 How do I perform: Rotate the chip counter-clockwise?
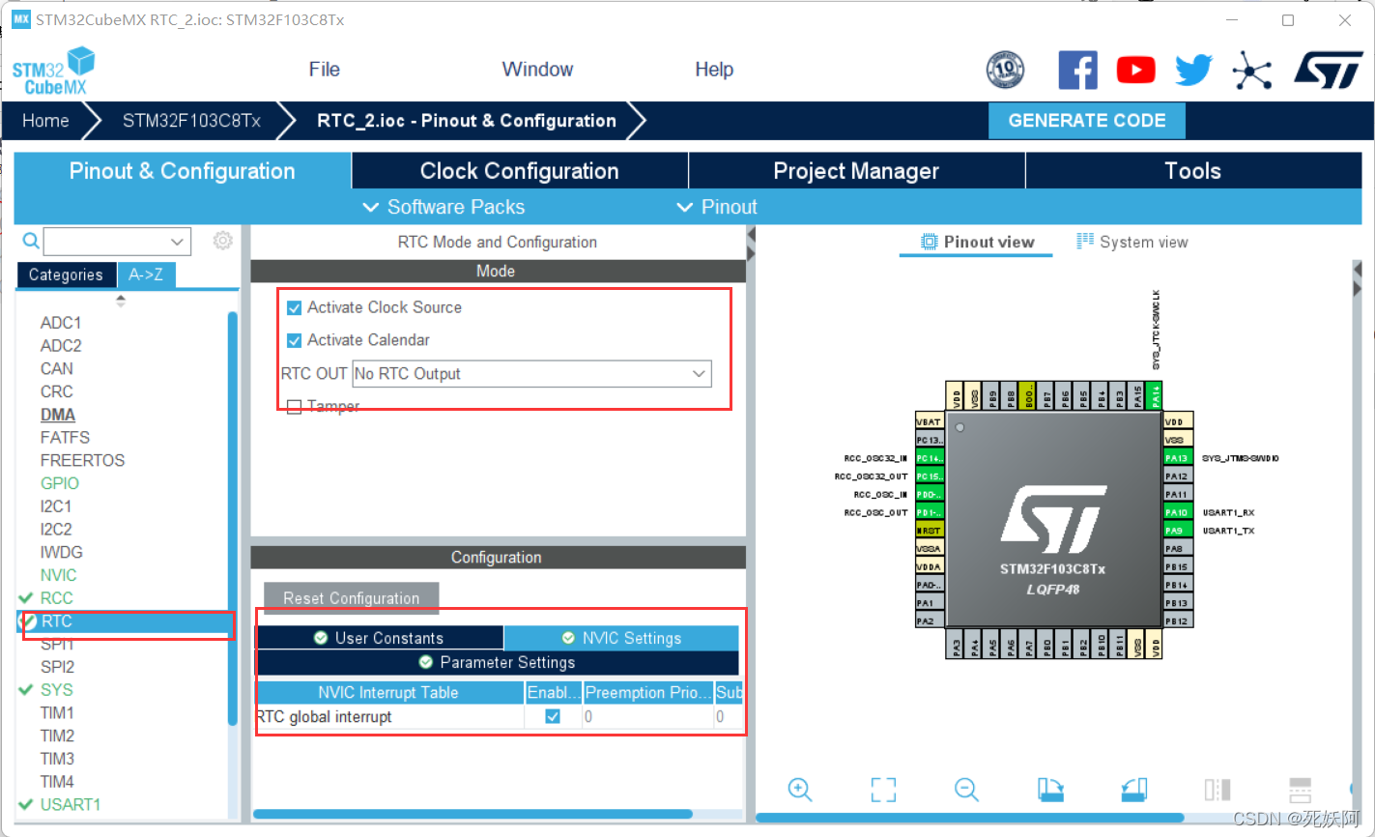coord(1134,789)
